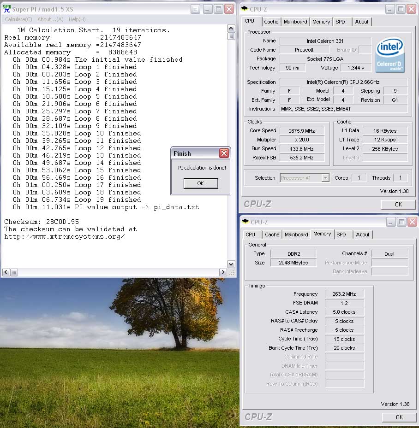Switch to About tab in top CPU-Z
The width and height of the screenshot is (419, 428).
click(362, 22)
